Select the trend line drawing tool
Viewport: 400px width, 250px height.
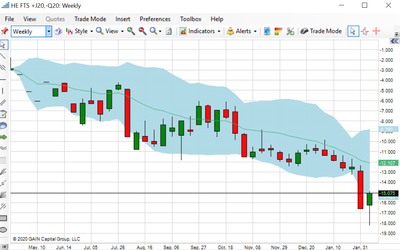[3, 56]
